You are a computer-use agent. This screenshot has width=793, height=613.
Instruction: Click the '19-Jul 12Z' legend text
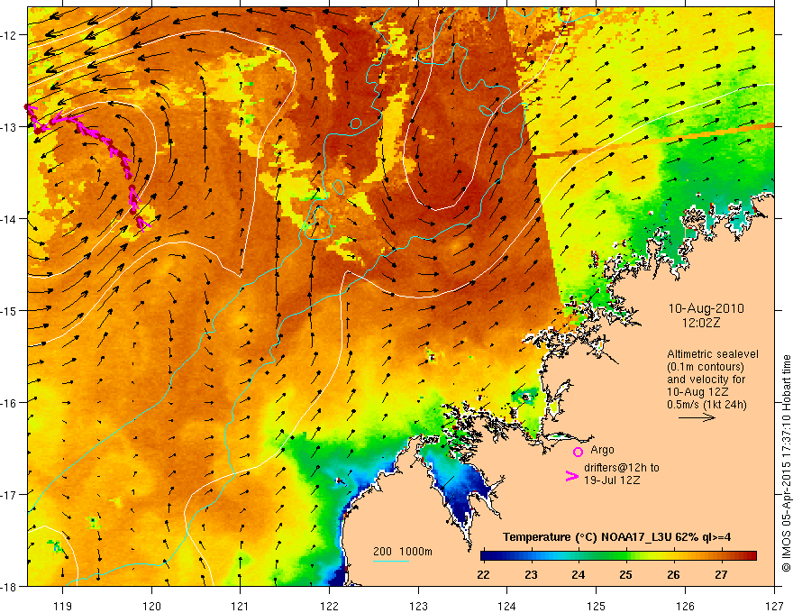(612, 480)
